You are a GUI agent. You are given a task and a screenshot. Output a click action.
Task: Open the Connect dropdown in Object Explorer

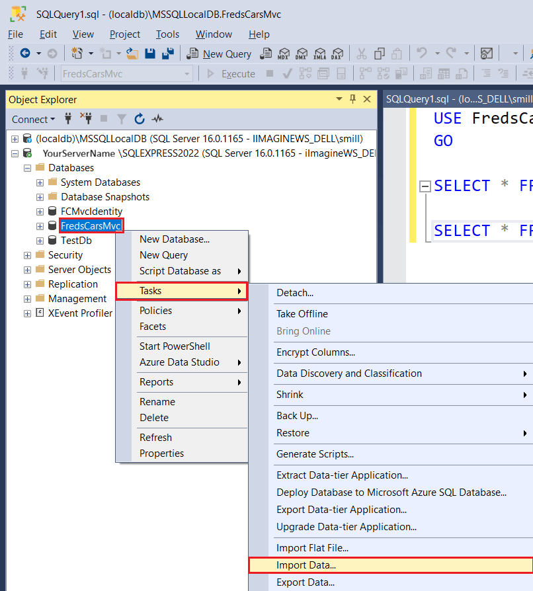(33, 119)
